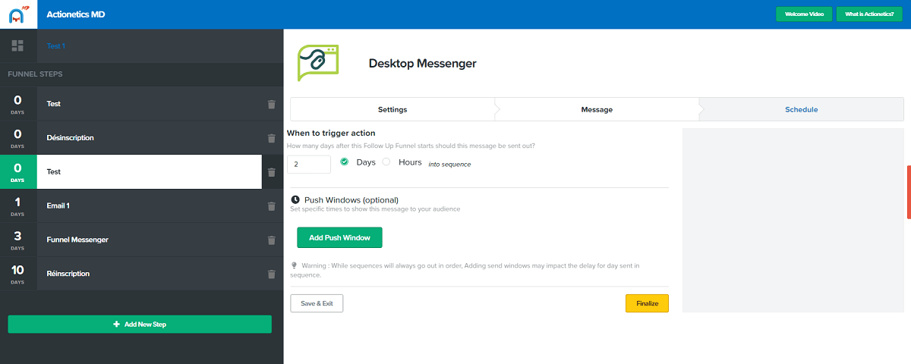911x364 pixels.
Task: Select the Hours radio option
Action: [386, 162]
